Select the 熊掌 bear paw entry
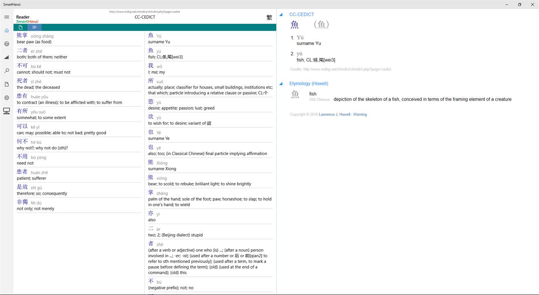This screenshot has width=539, height=295. (79, 38)
